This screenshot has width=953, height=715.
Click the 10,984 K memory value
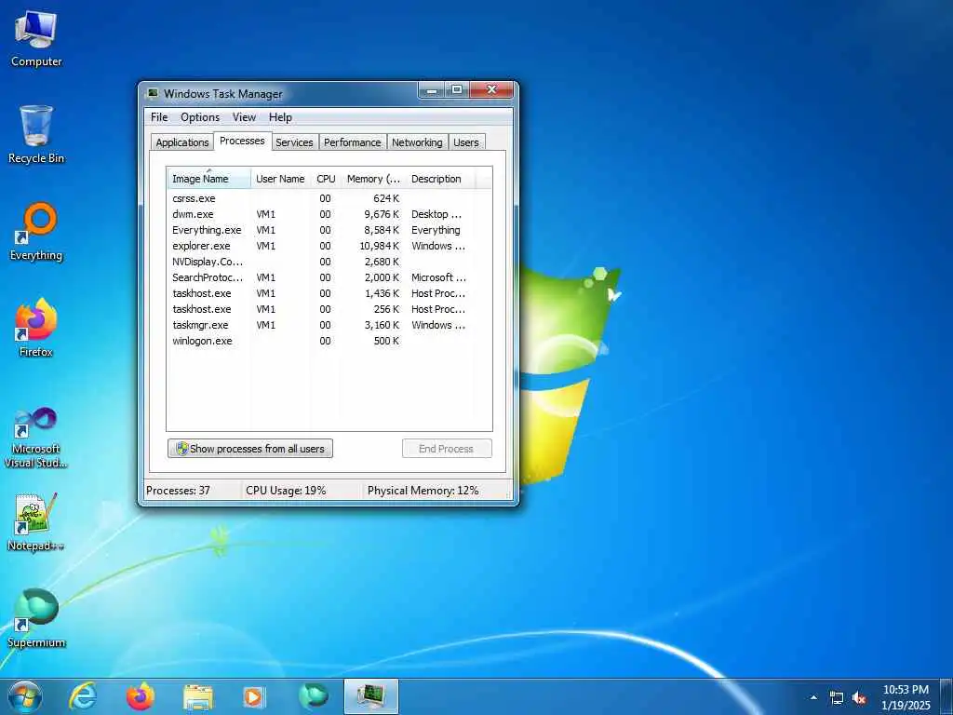[380, 246]
